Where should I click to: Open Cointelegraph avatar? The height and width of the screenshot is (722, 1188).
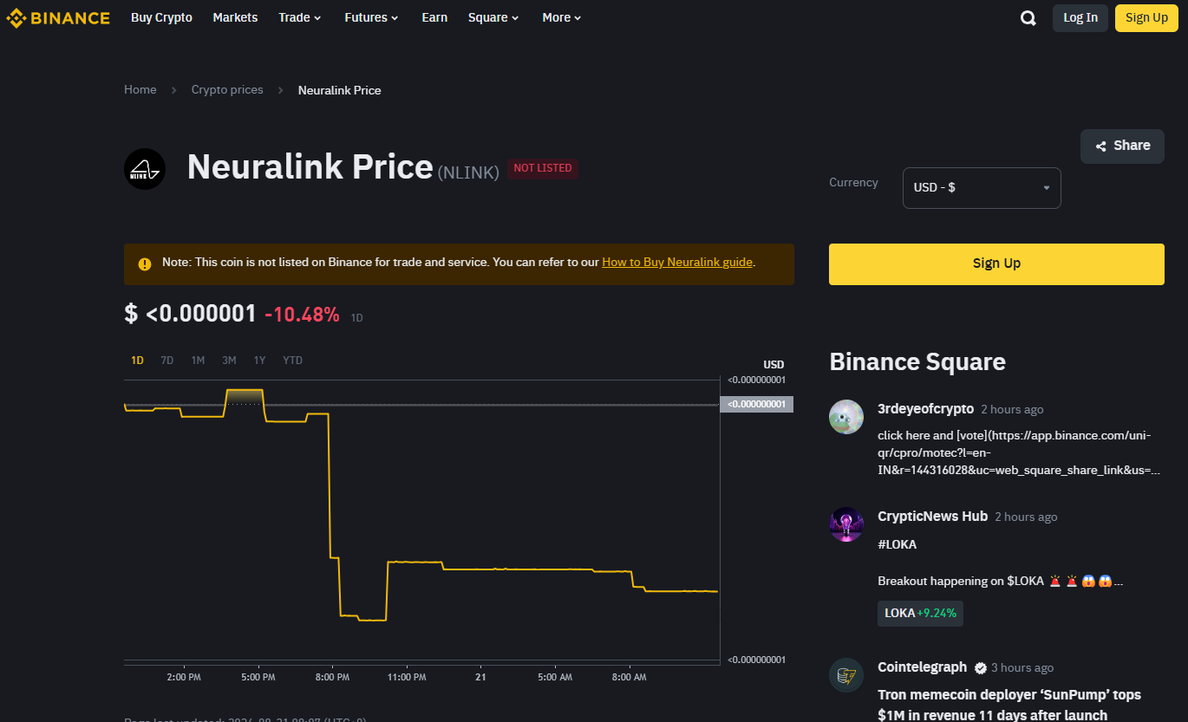pos(846,675)
